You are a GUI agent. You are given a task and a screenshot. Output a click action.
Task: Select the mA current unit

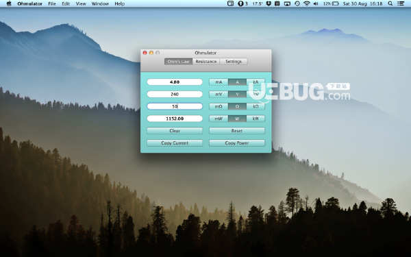(219, 82)
